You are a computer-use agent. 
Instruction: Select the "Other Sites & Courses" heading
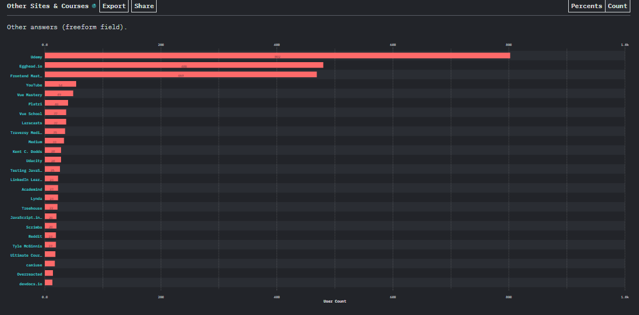(x=48, y=6)
